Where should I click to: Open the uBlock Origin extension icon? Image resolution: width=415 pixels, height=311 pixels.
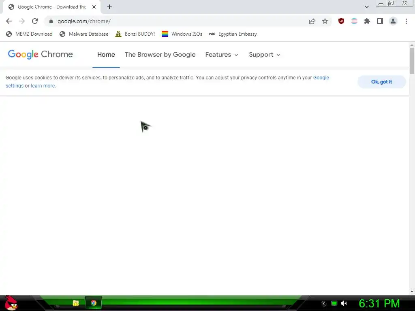pyautogui.click(x=341, y=21)
